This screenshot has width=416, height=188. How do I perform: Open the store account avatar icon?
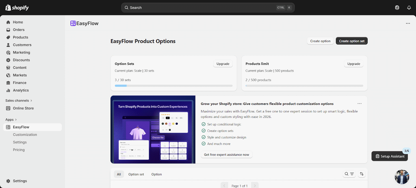397,8
